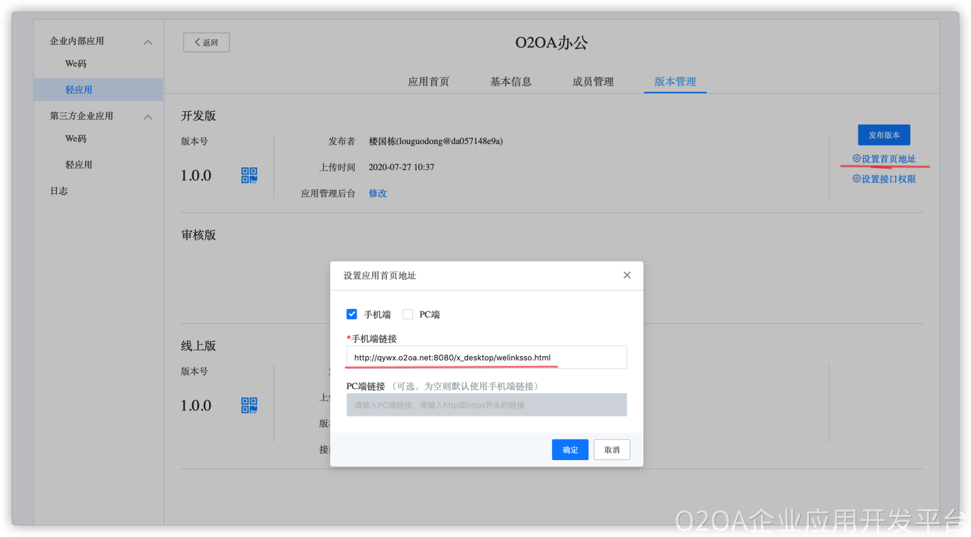This screenshot has height=537, width=971.
Task: Close the 设置应用首页地址 dialog with X
Action: pyautogui.click(x=627, y=275)
